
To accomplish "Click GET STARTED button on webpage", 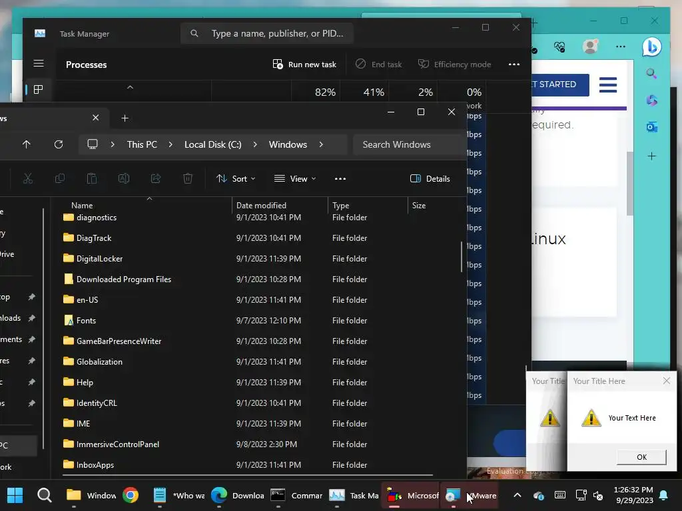I will (560, 85).
